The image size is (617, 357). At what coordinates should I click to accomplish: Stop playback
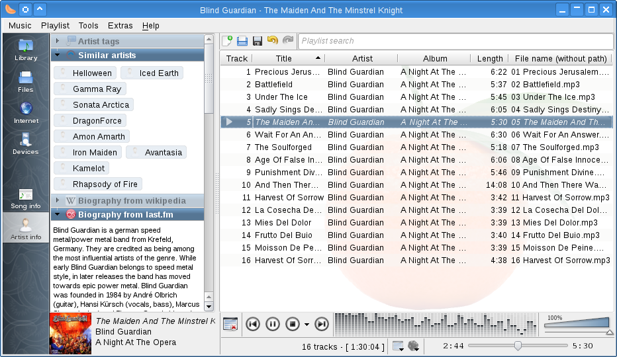pos(293,324)
